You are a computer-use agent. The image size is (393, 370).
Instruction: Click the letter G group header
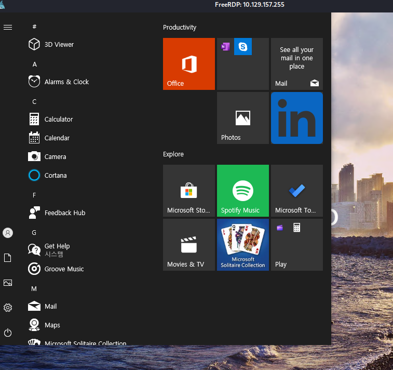tap(34, 232)
